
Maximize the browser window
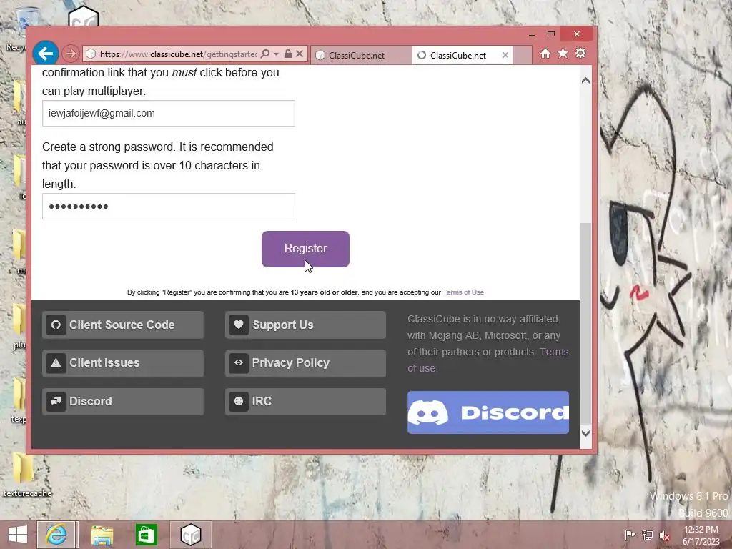coord(551,34)
